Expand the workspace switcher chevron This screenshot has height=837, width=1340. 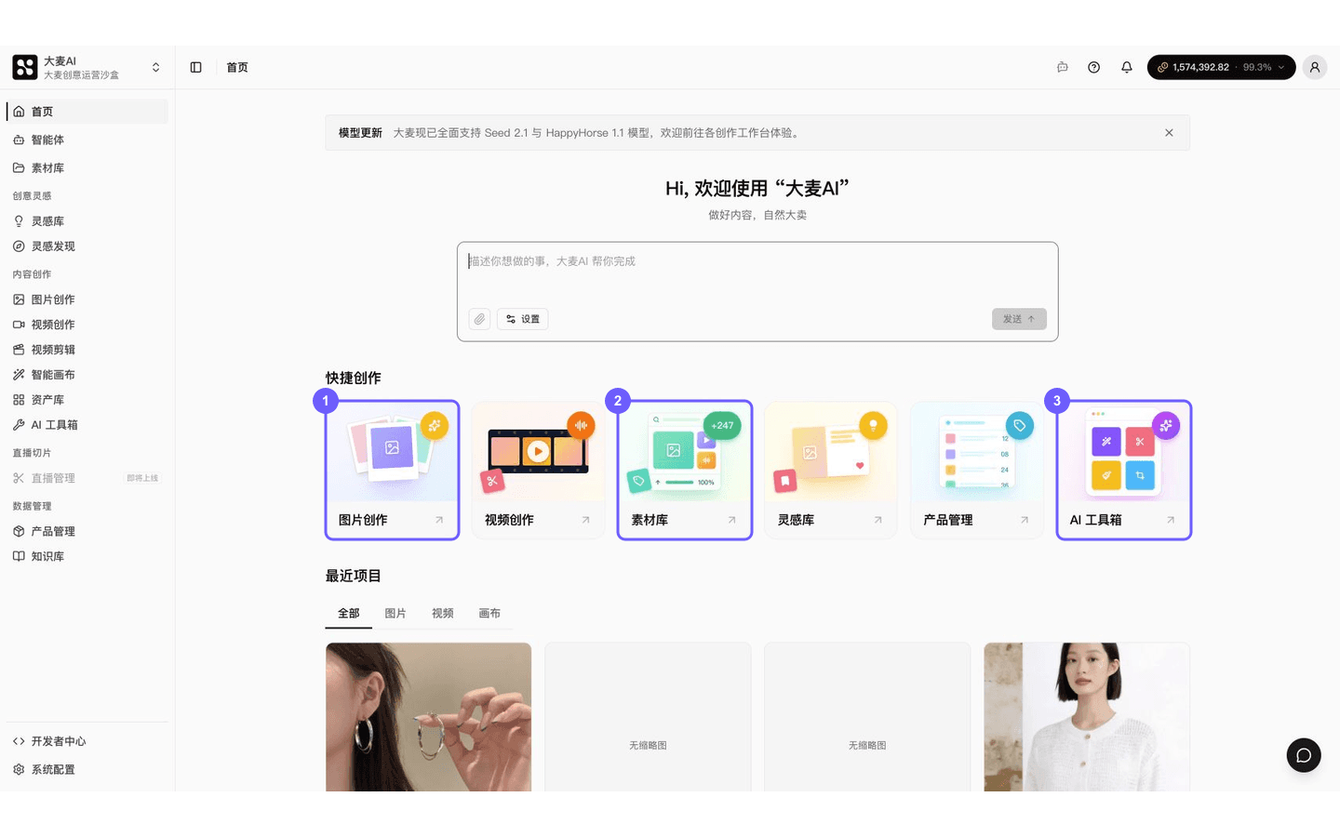155,67
